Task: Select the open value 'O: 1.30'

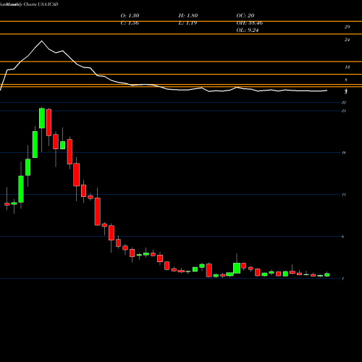Action: (x=130, y=16)
